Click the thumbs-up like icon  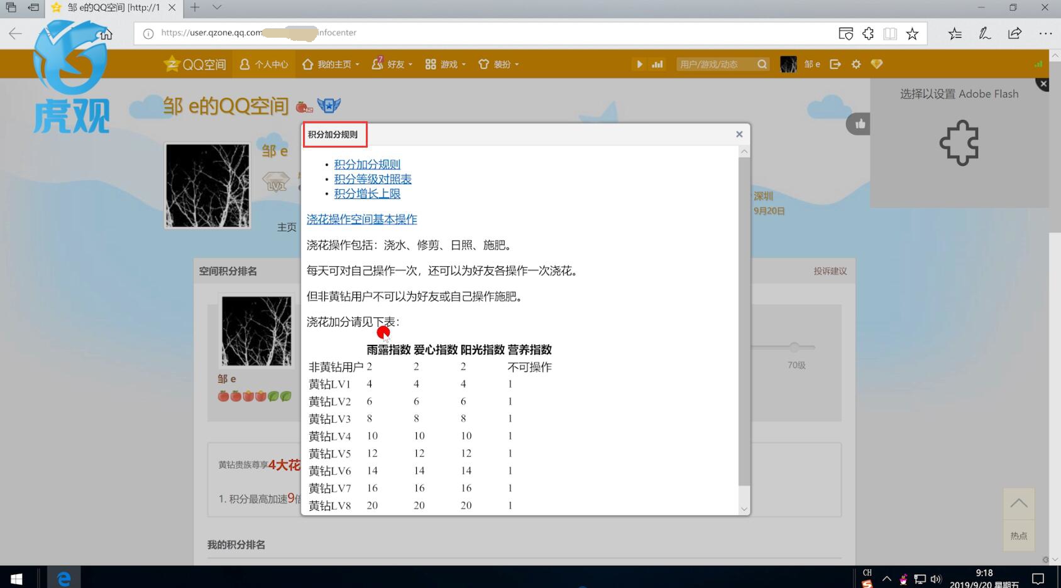click(x=860, y=124)
